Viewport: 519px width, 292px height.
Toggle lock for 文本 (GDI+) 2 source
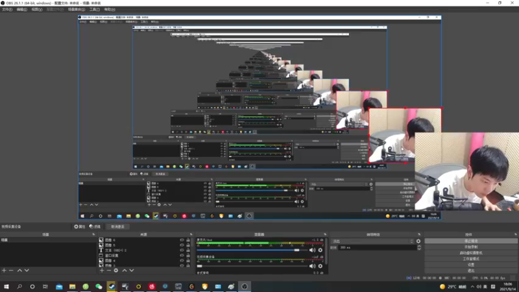188,250
